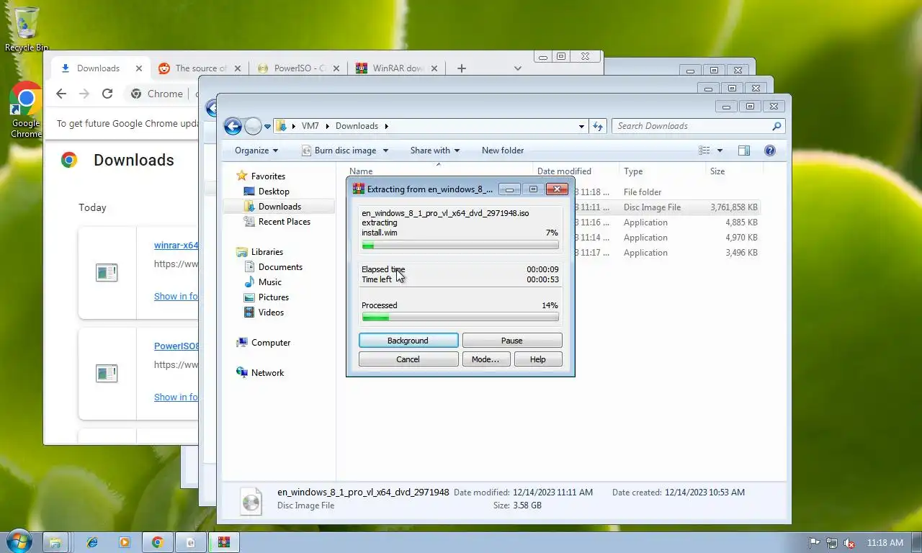This screenshot has height=553, width=922.
Task: Open Google Chrome desktop shortcut
Action: click(26, 110)
